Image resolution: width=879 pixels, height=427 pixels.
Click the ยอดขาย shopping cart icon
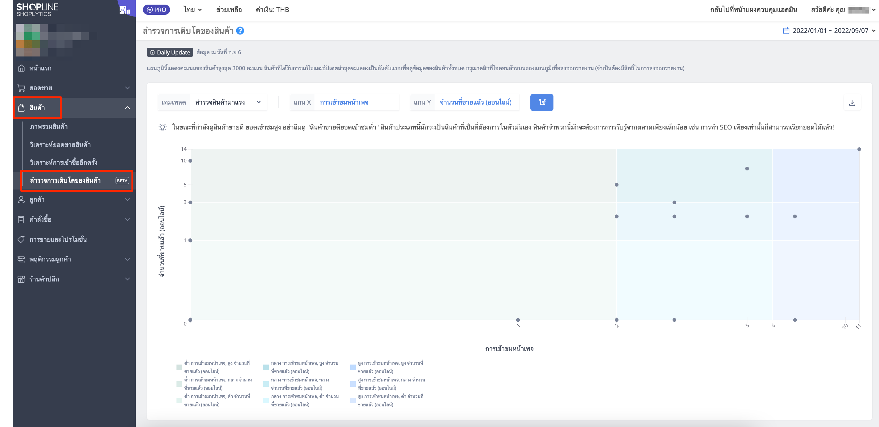pos(21,88)
